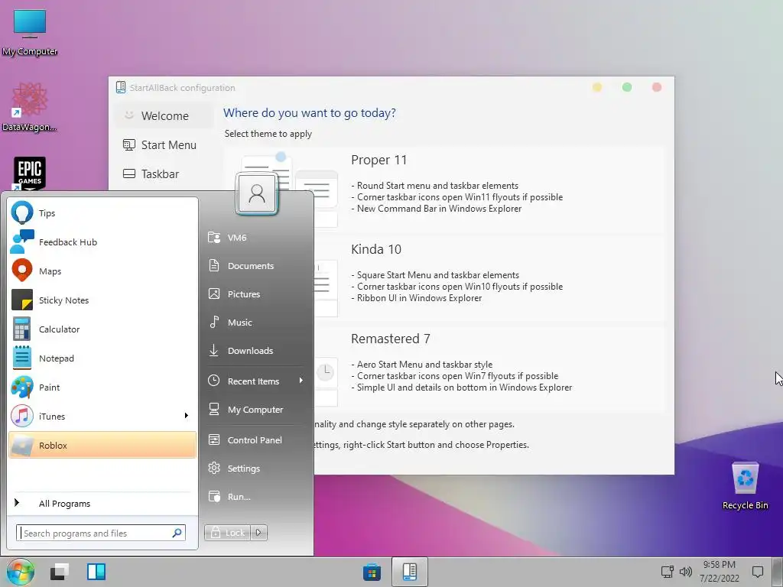783x587 pixels.
Task: Open the Widgets taskbar icon
Action: (x=96, y=572)
